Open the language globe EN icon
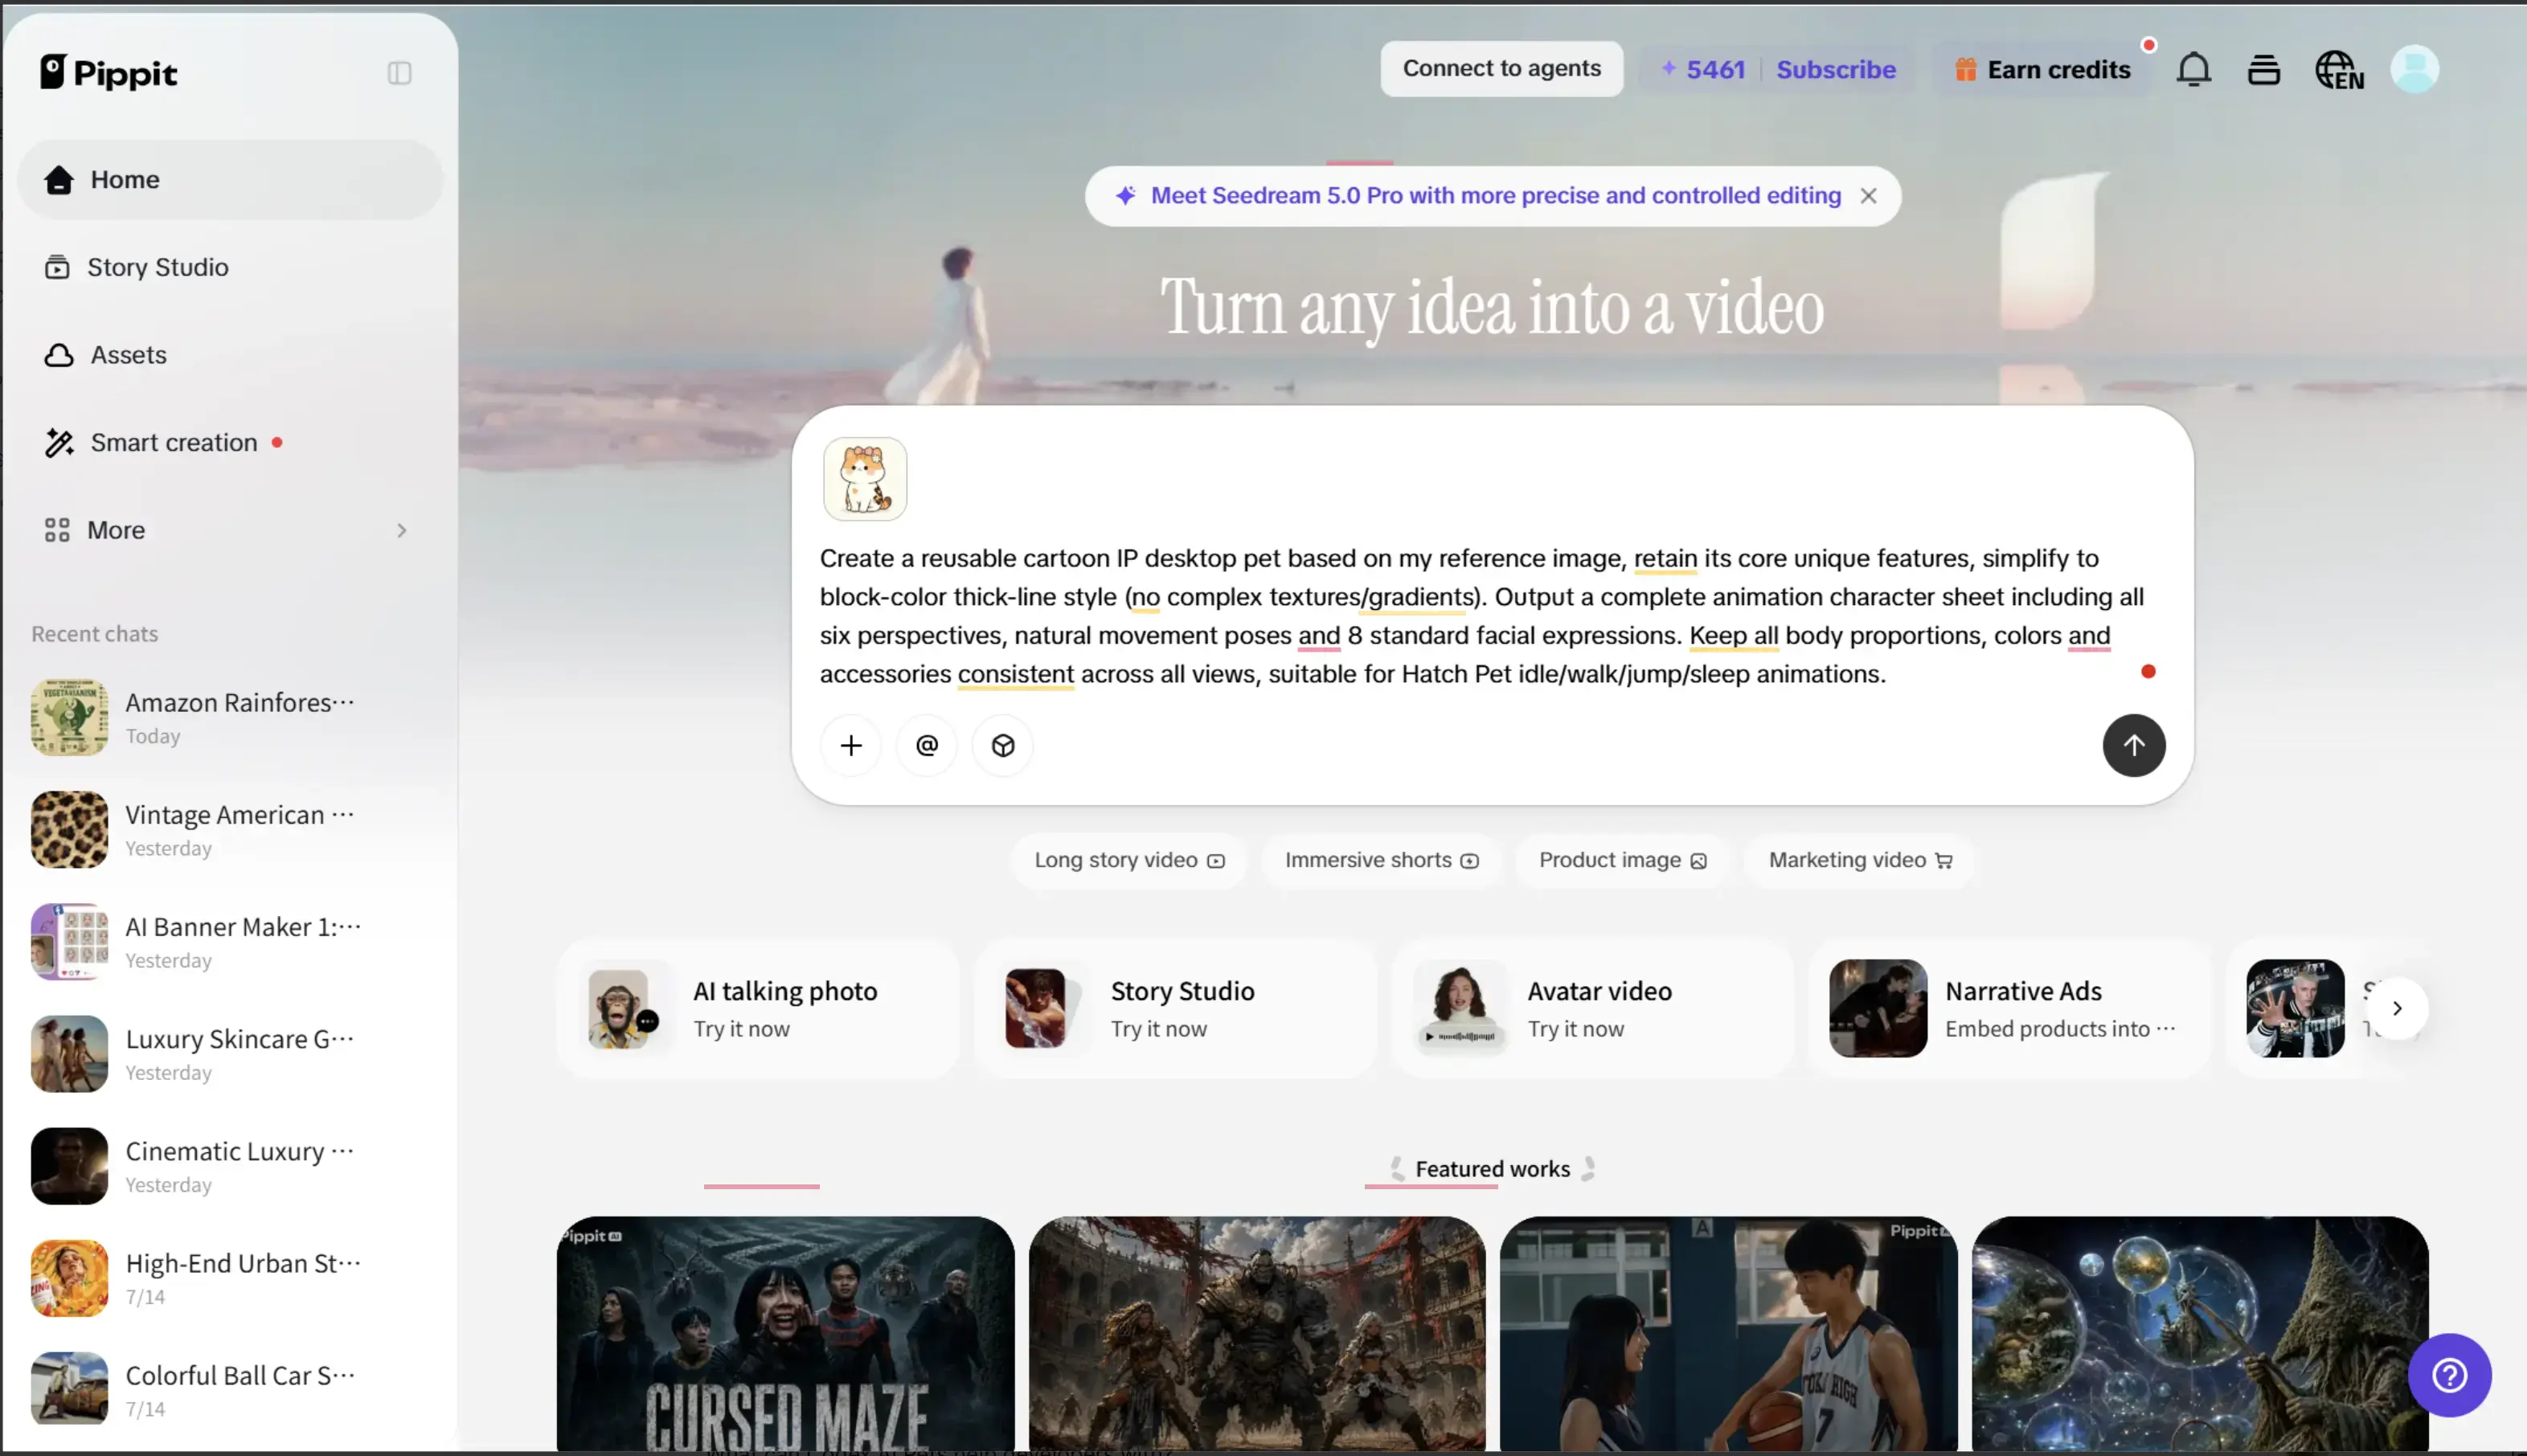The width and height of the screenshot is (2527, 1456). coord(2339,70)
